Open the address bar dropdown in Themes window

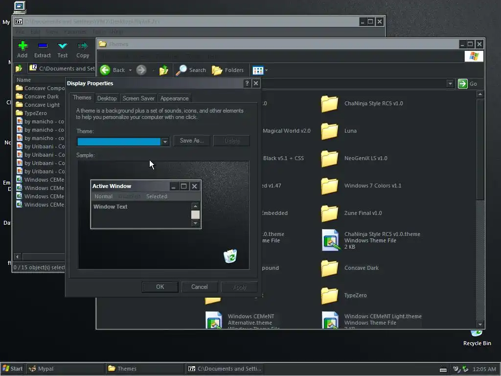pyautogui.click(x=450, y=84)
